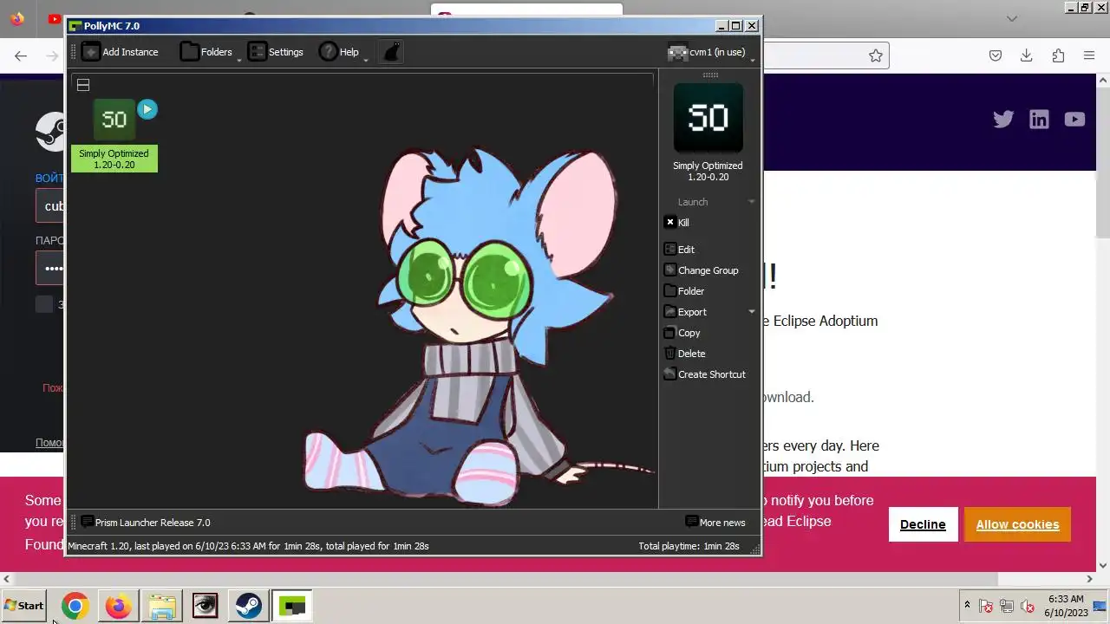Click the eye icon app in taskbar

click(205, 606)
